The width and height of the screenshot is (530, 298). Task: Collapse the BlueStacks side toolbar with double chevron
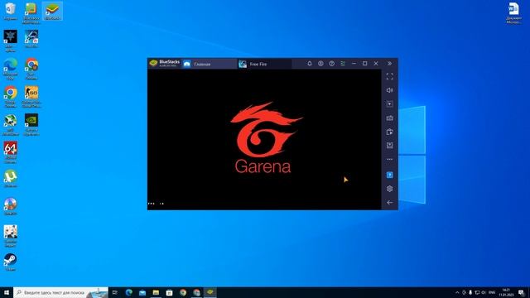click(389, 64)
